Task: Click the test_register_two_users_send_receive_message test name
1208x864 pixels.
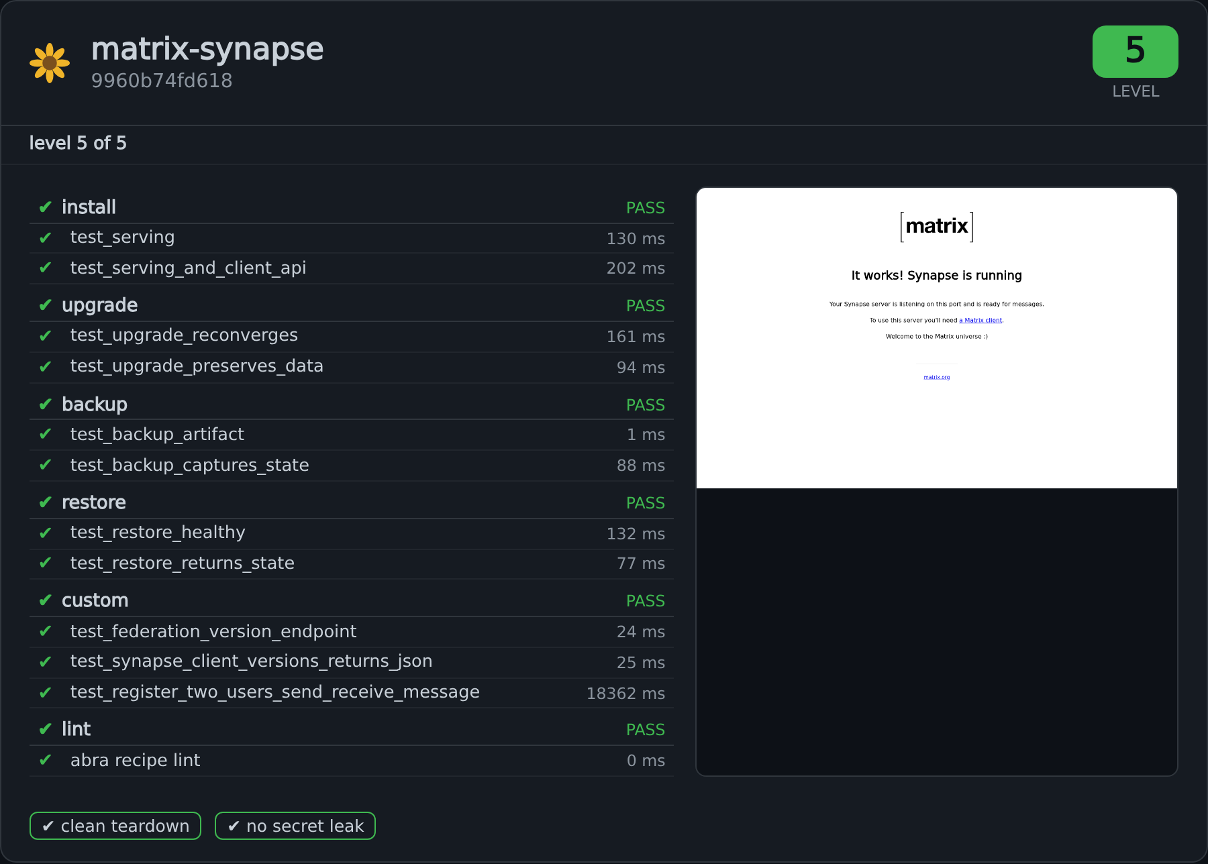Action: pos(274,692)
